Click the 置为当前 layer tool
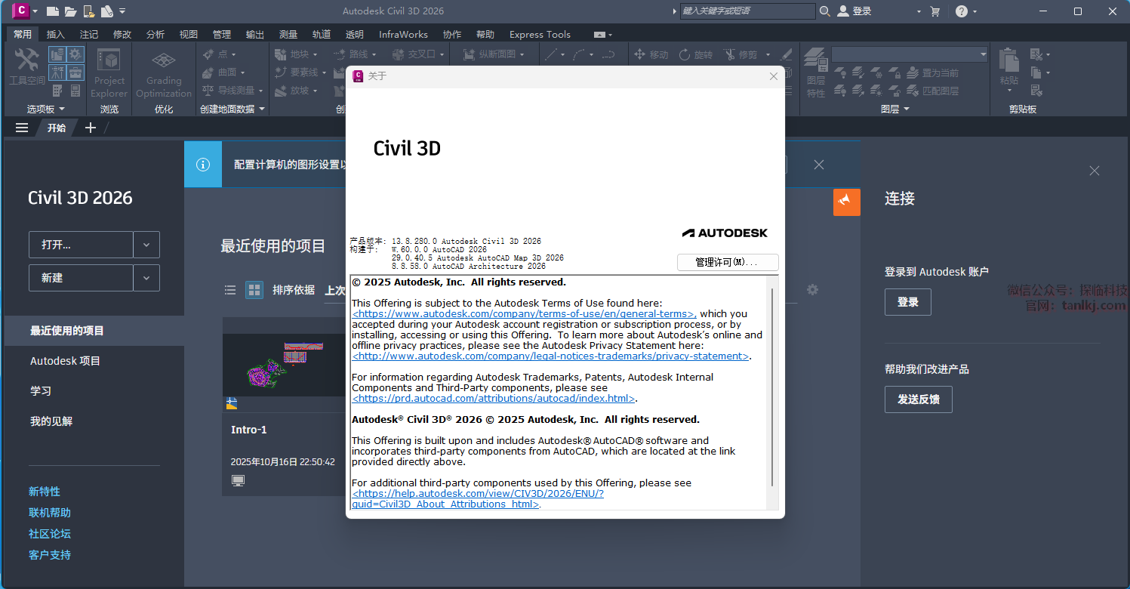Image resolution: width=1130 pixels, height=589 pixels. tap(932, 72)
